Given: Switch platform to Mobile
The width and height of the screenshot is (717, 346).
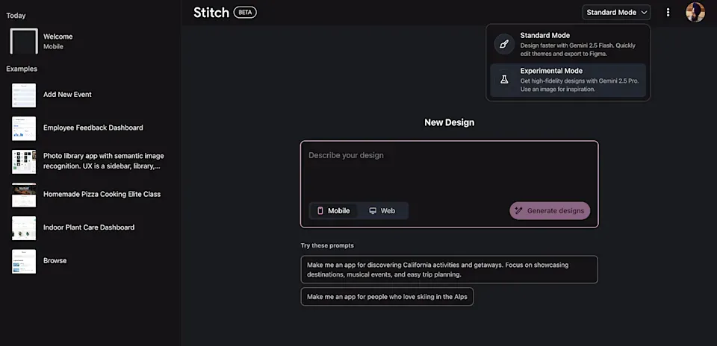Looking at the screenshot, I should (x=333, y=211).
